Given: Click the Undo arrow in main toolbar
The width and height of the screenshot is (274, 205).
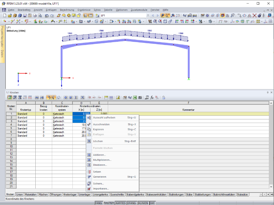Looking at the screenshot, I should tap(47, 16).
